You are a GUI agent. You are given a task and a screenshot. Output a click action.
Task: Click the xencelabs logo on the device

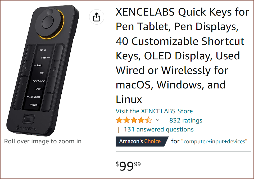26,128
